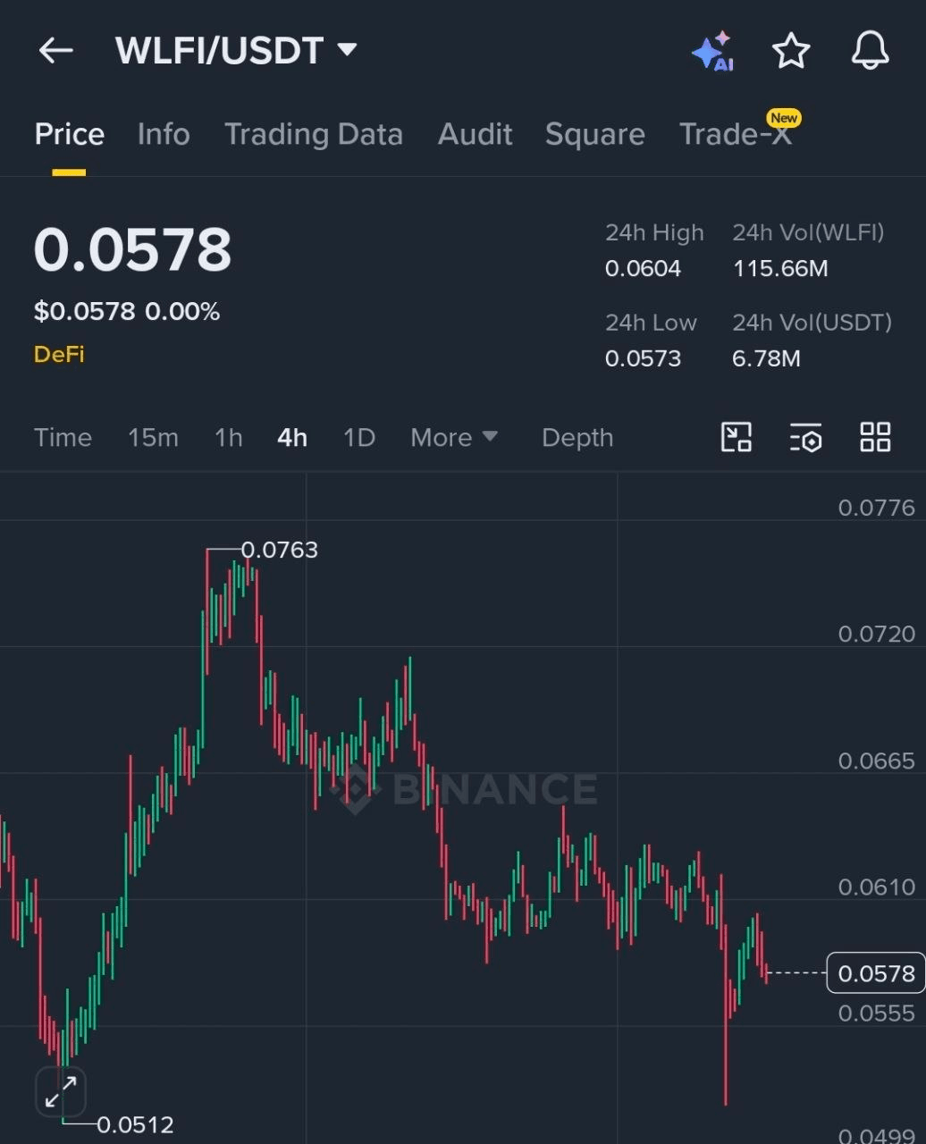Image resolution: width=926 pixels, height=1144 pixels.
Task: Expand the More intervals dropdown
Action: pyautogui.click(x=454, y=438)
